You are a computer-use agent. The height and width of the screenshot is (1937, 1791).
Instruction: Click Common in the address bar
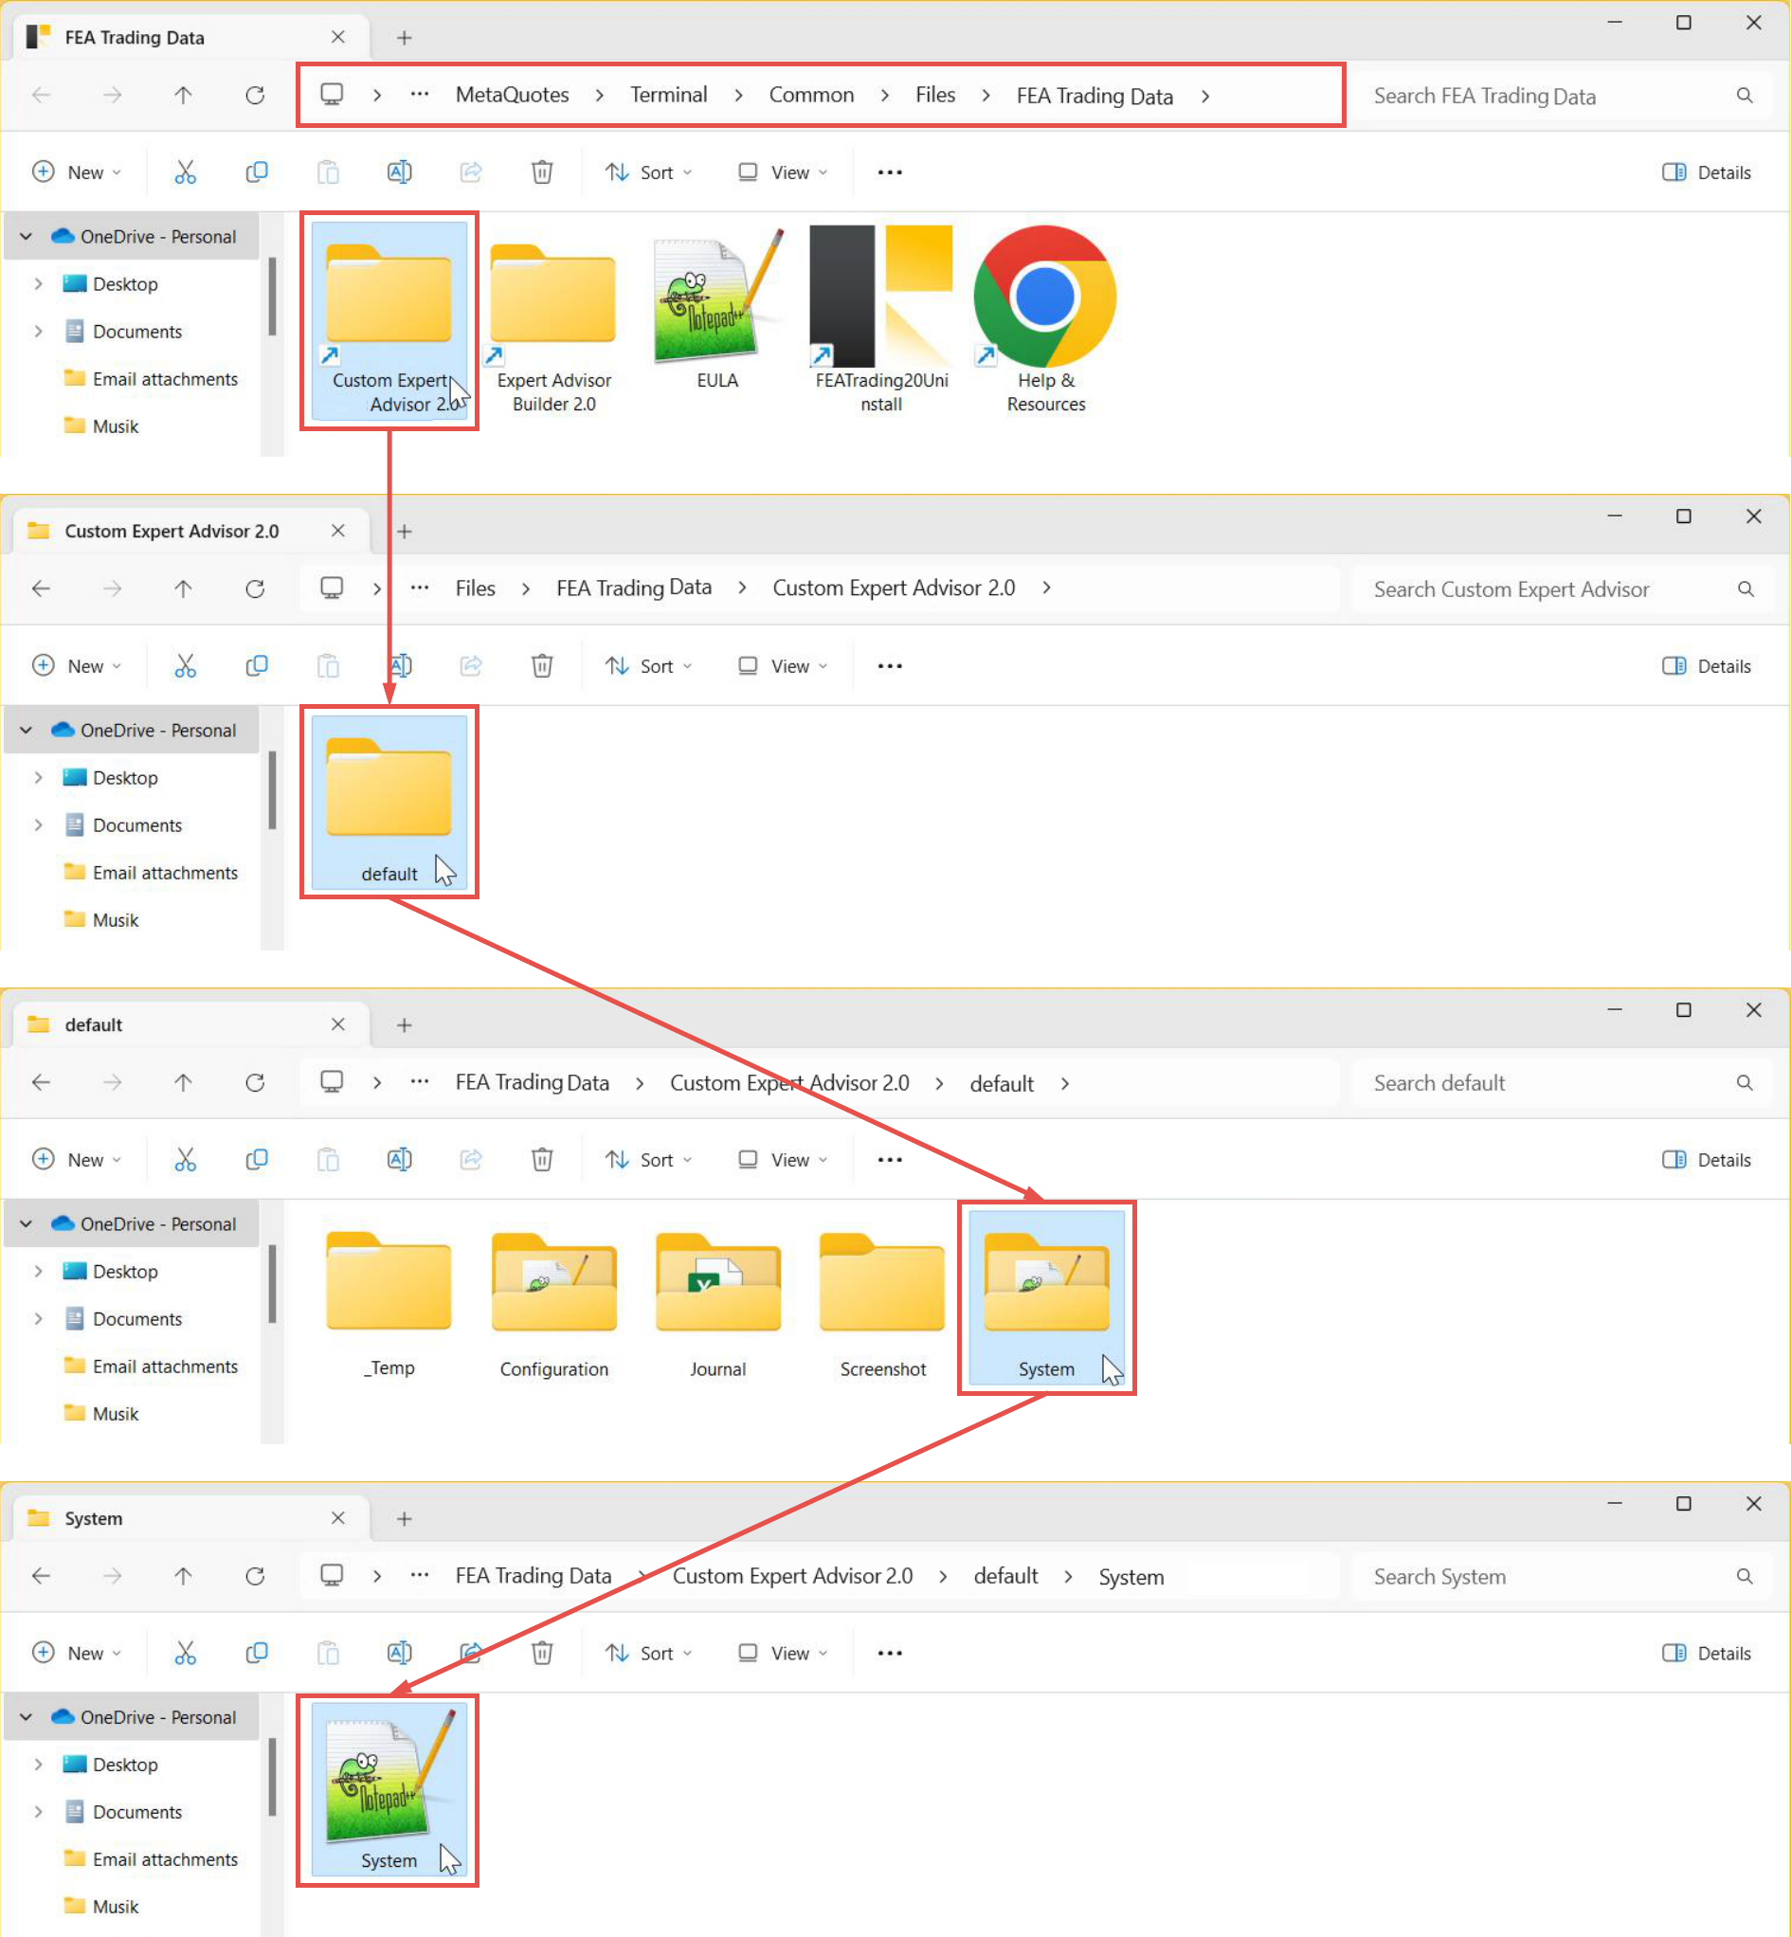pyautogui.click(x=811, y=95)
